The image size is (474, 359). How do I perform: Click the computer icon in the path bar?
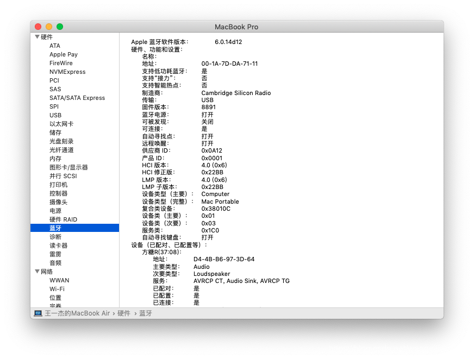[38, 313]
